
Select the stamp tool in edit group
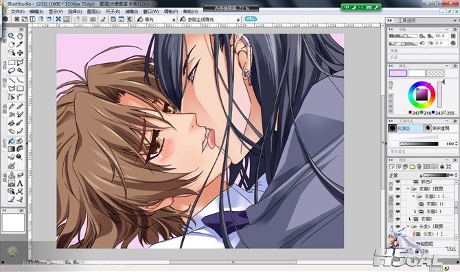pyautogui.click(x=12, y=175)
